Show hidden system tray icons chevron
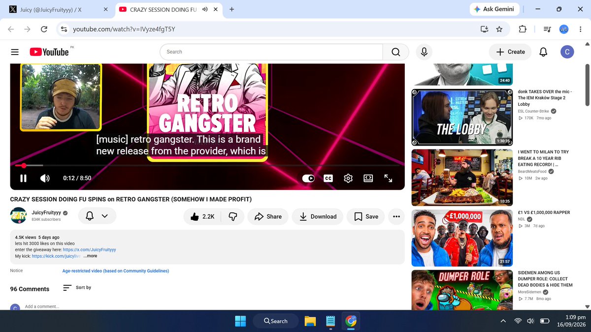 [x=503, y=321]
